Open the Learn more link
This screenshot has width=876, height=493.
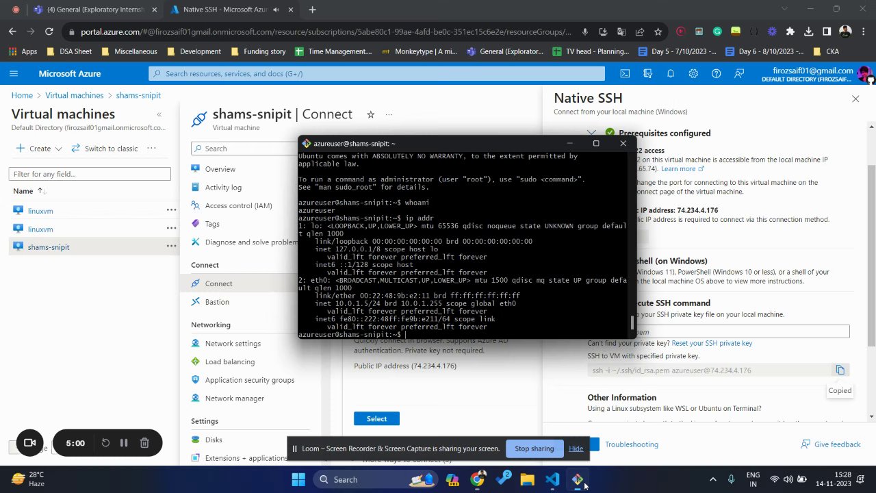pyautogui.click(x=682, y=168)
